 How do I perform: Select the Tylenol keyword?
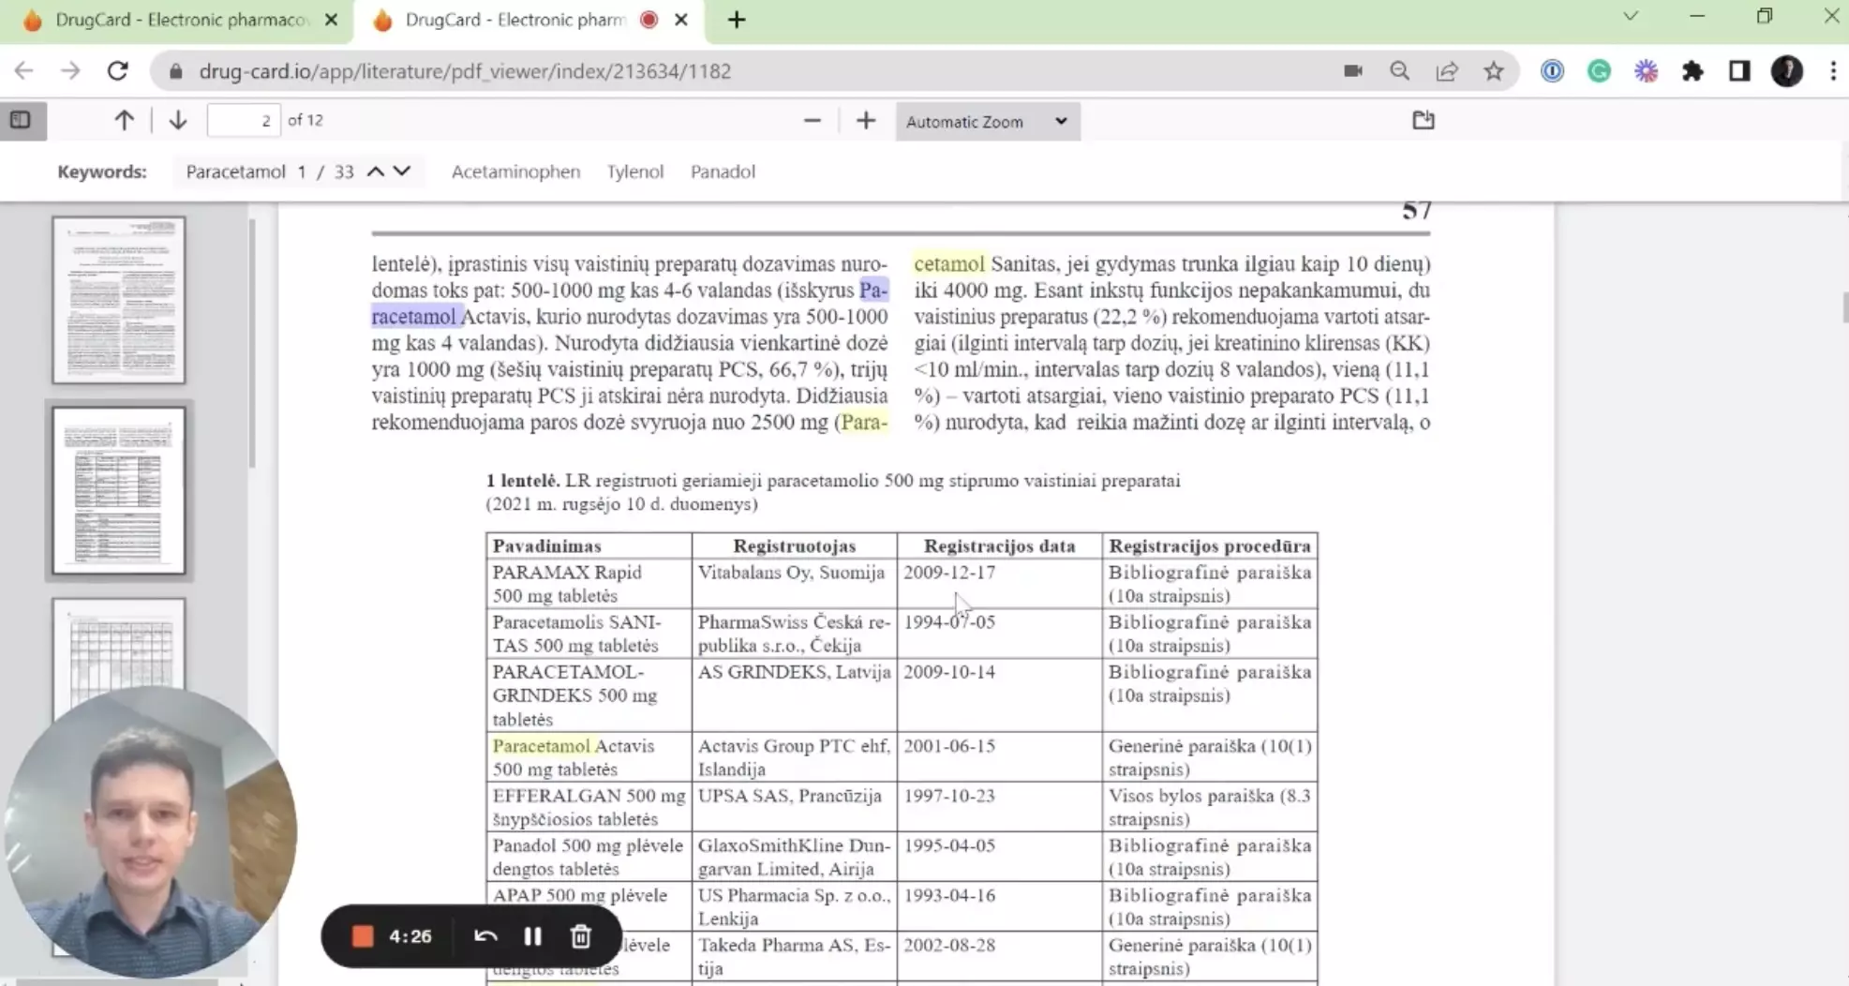pyautogui.click(x=634, y=172)
